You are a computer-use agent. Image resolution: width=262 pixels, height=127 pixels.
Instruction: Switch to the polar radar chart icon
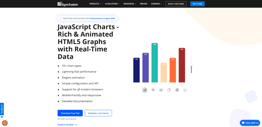(x=153, y=90)
